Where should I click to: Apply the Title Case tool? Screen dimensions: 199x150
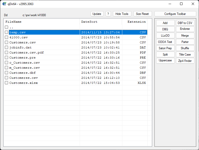pyautogui.click(x=185, y=55)
